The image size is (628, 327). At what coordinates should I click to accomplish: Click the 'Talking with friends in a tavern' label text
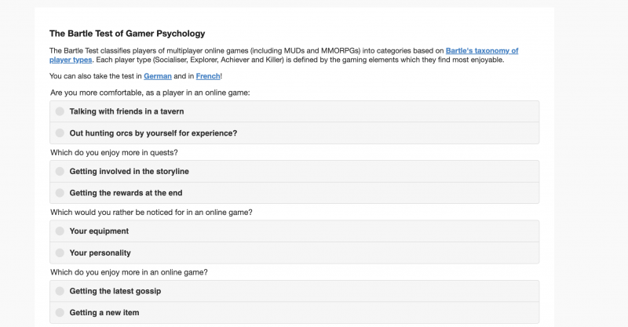point(126,111)
